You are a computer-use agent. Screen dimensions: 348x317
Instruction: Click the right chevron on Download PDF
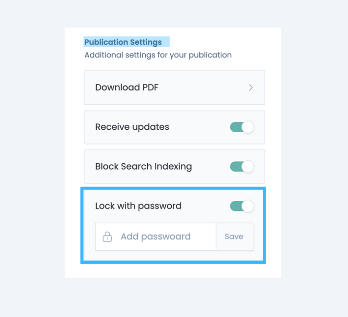250,88
